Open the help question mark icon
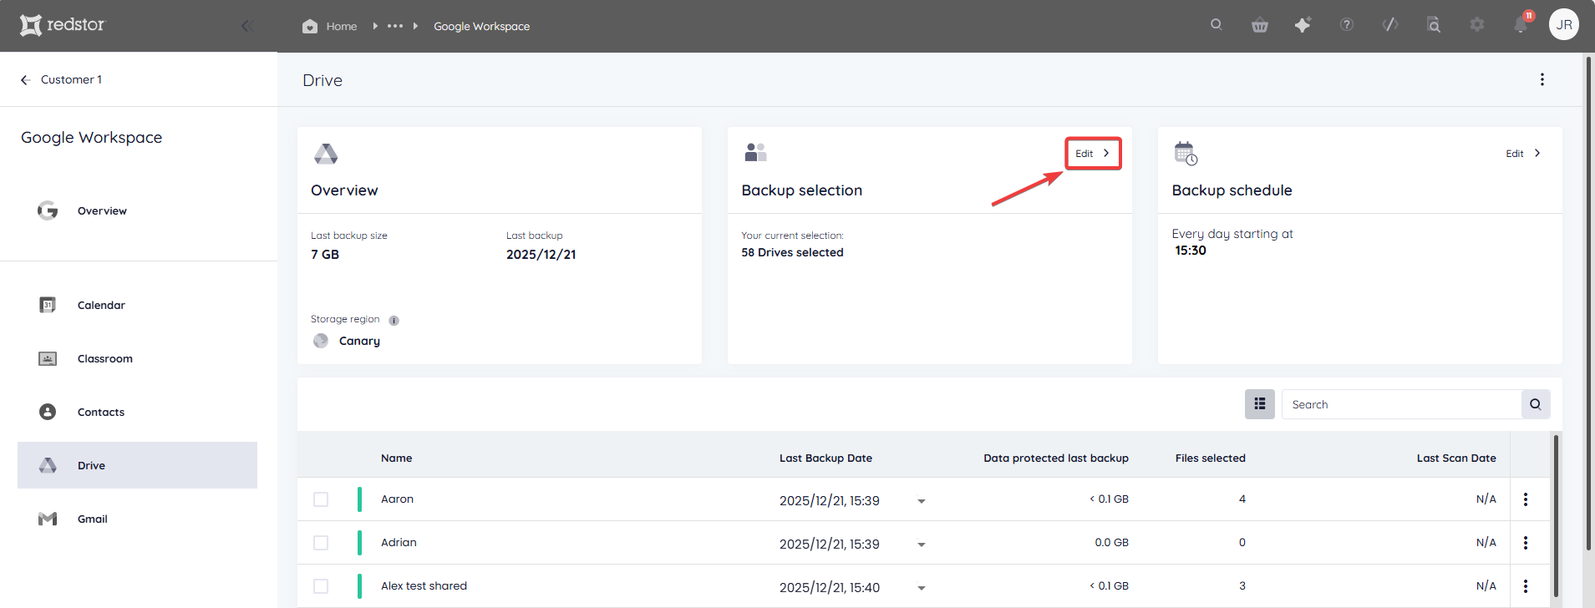 pos(1347,25)
